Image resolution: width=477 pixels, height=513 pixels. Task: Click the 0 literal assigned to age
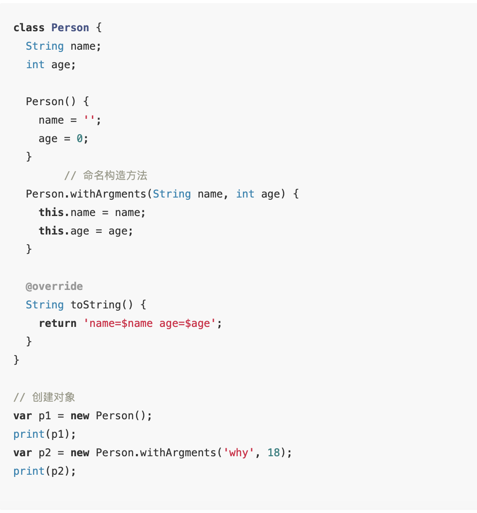[x=80, y=139]
